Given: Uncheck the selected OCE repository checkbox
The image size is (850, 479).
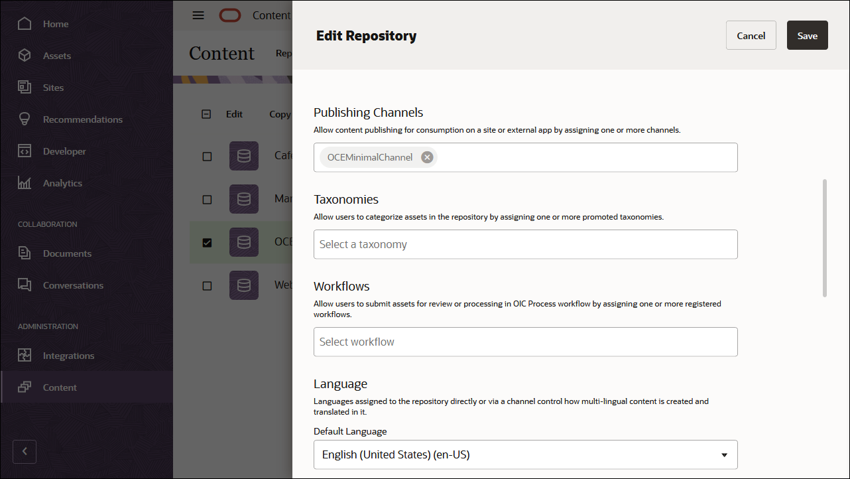Looking at the screenshot, I should [x=206, y=242].
